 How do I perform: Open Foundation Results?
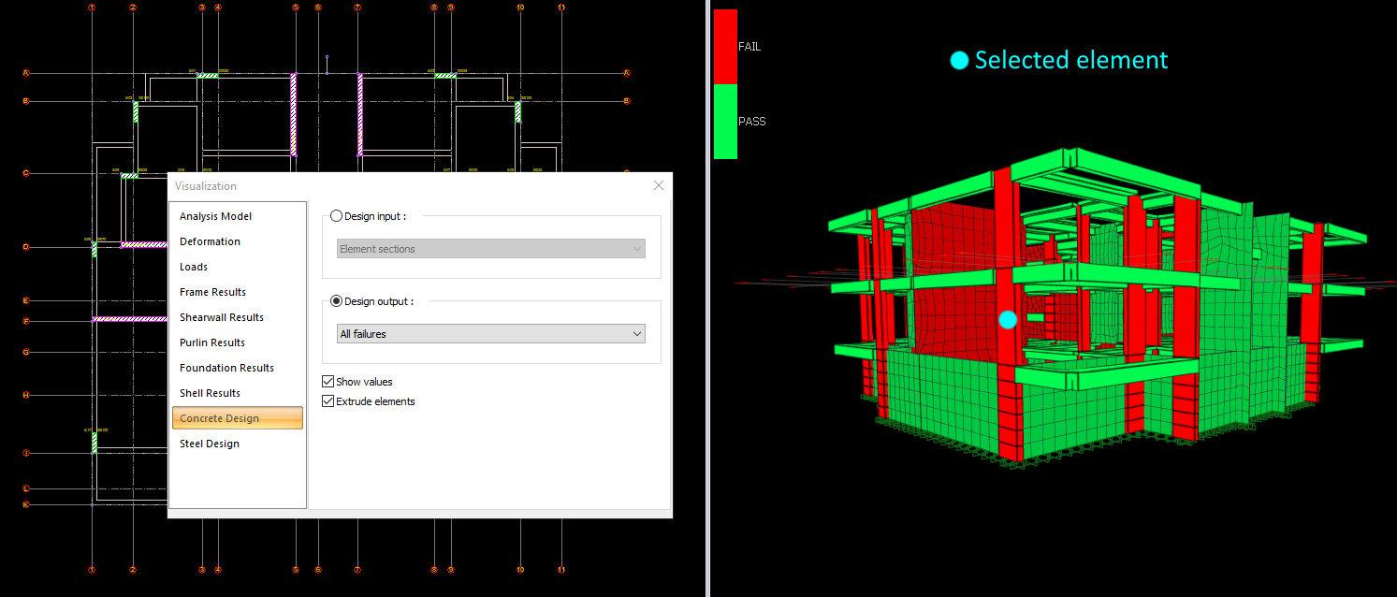point(226,368)
